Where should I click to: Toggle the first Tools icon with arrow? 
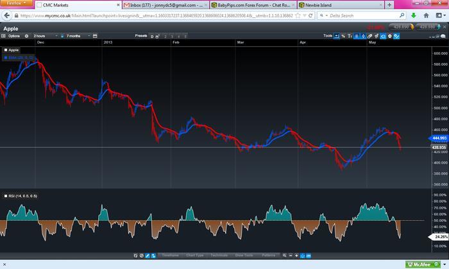337,36
